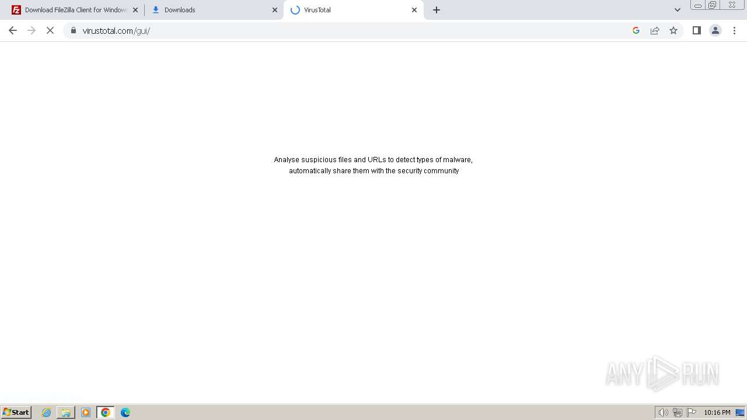Open File Explorer from the taskbar

(x=66, y=412)
